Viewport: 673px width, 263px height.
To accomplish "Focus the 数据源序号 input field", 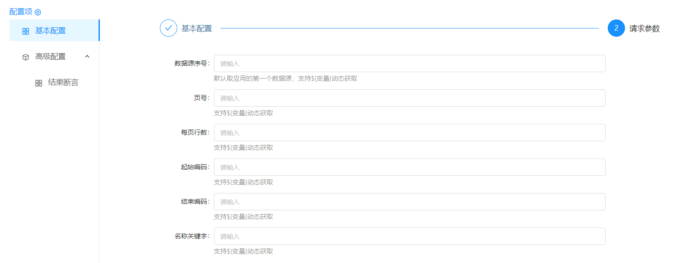I will point(409,63).
